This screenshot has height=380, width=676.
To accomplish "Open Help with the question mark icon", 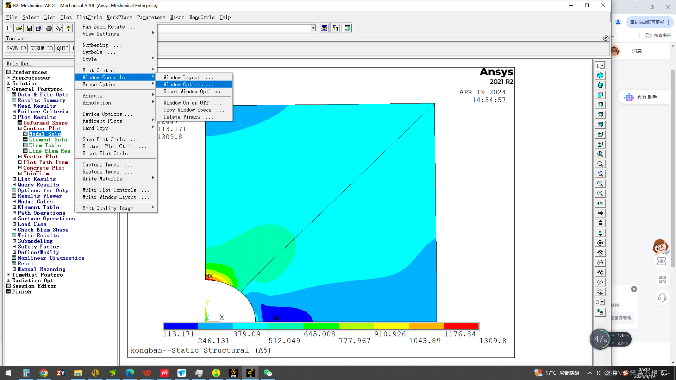I will coord(69,28).
